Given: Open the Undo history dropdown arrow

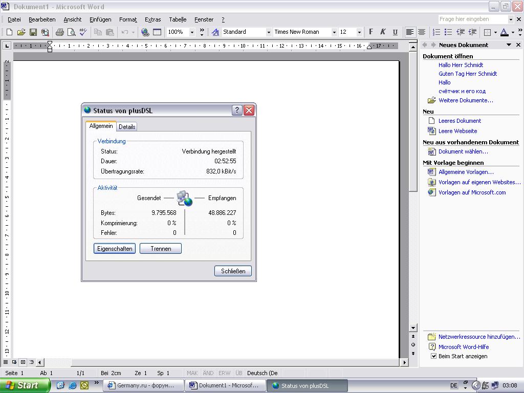Looking at the screenshot, I should [133, 32].
